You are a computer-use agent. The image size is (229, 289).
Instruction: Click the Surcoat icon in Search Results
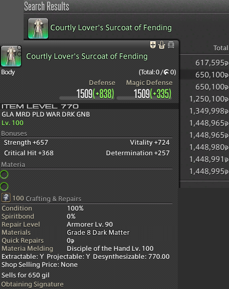pyautogui.click(x=38, y=28)
